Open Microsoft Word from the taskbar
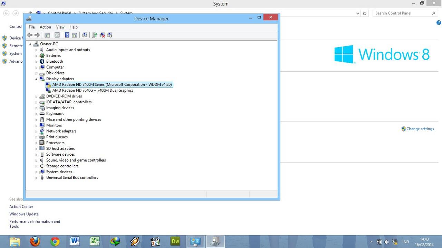 pyautogui.click(x=75, y=242)
